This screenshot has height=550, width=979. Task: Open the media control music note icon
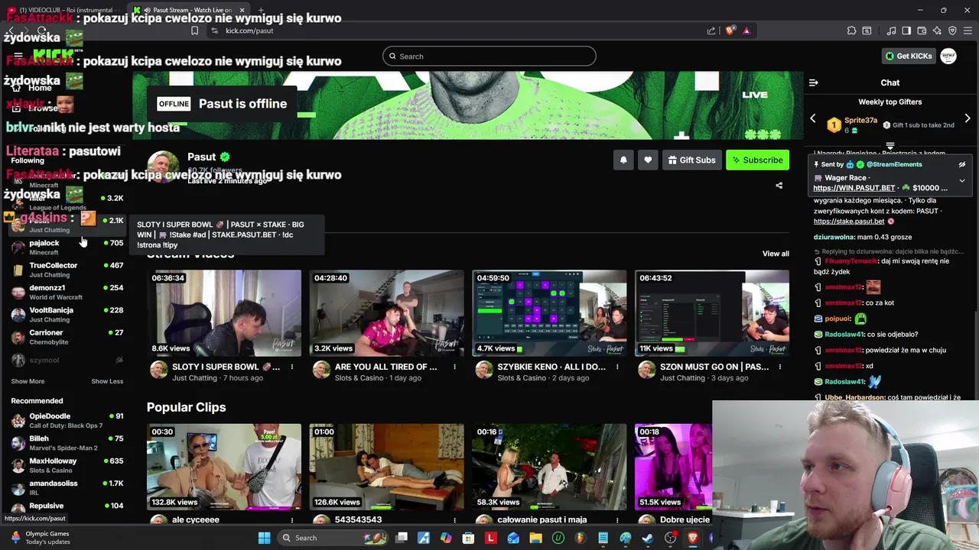click(891, 31)
